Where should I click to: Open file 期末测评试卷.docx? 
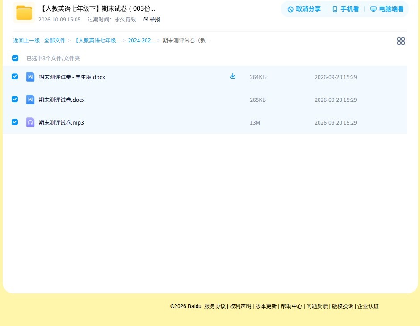[x=62, y=100]
